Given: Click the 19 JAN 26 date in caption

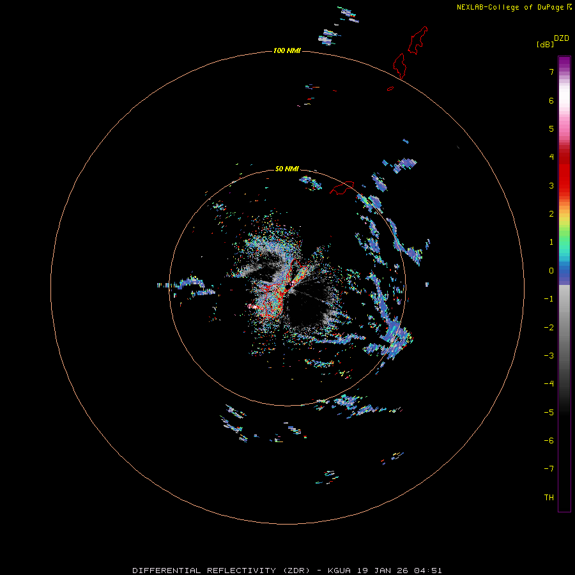Looking at the screenshot, I should pos(383,571).
